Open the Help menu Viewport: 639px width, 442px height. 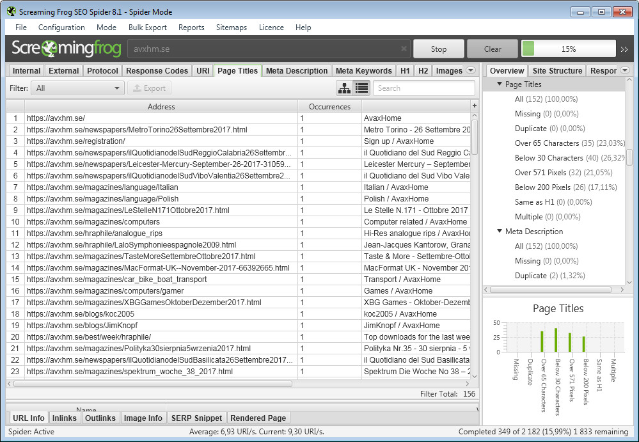(x=303, y=28)
